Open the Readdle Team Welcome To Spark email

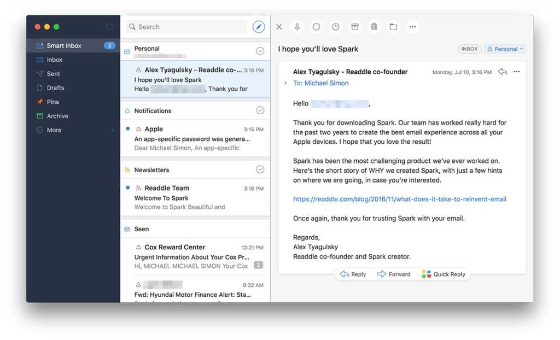click(x=195, y=197)
